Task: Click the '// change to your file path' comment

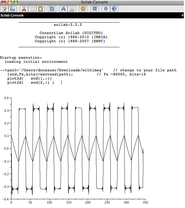Action: (145, 70)
